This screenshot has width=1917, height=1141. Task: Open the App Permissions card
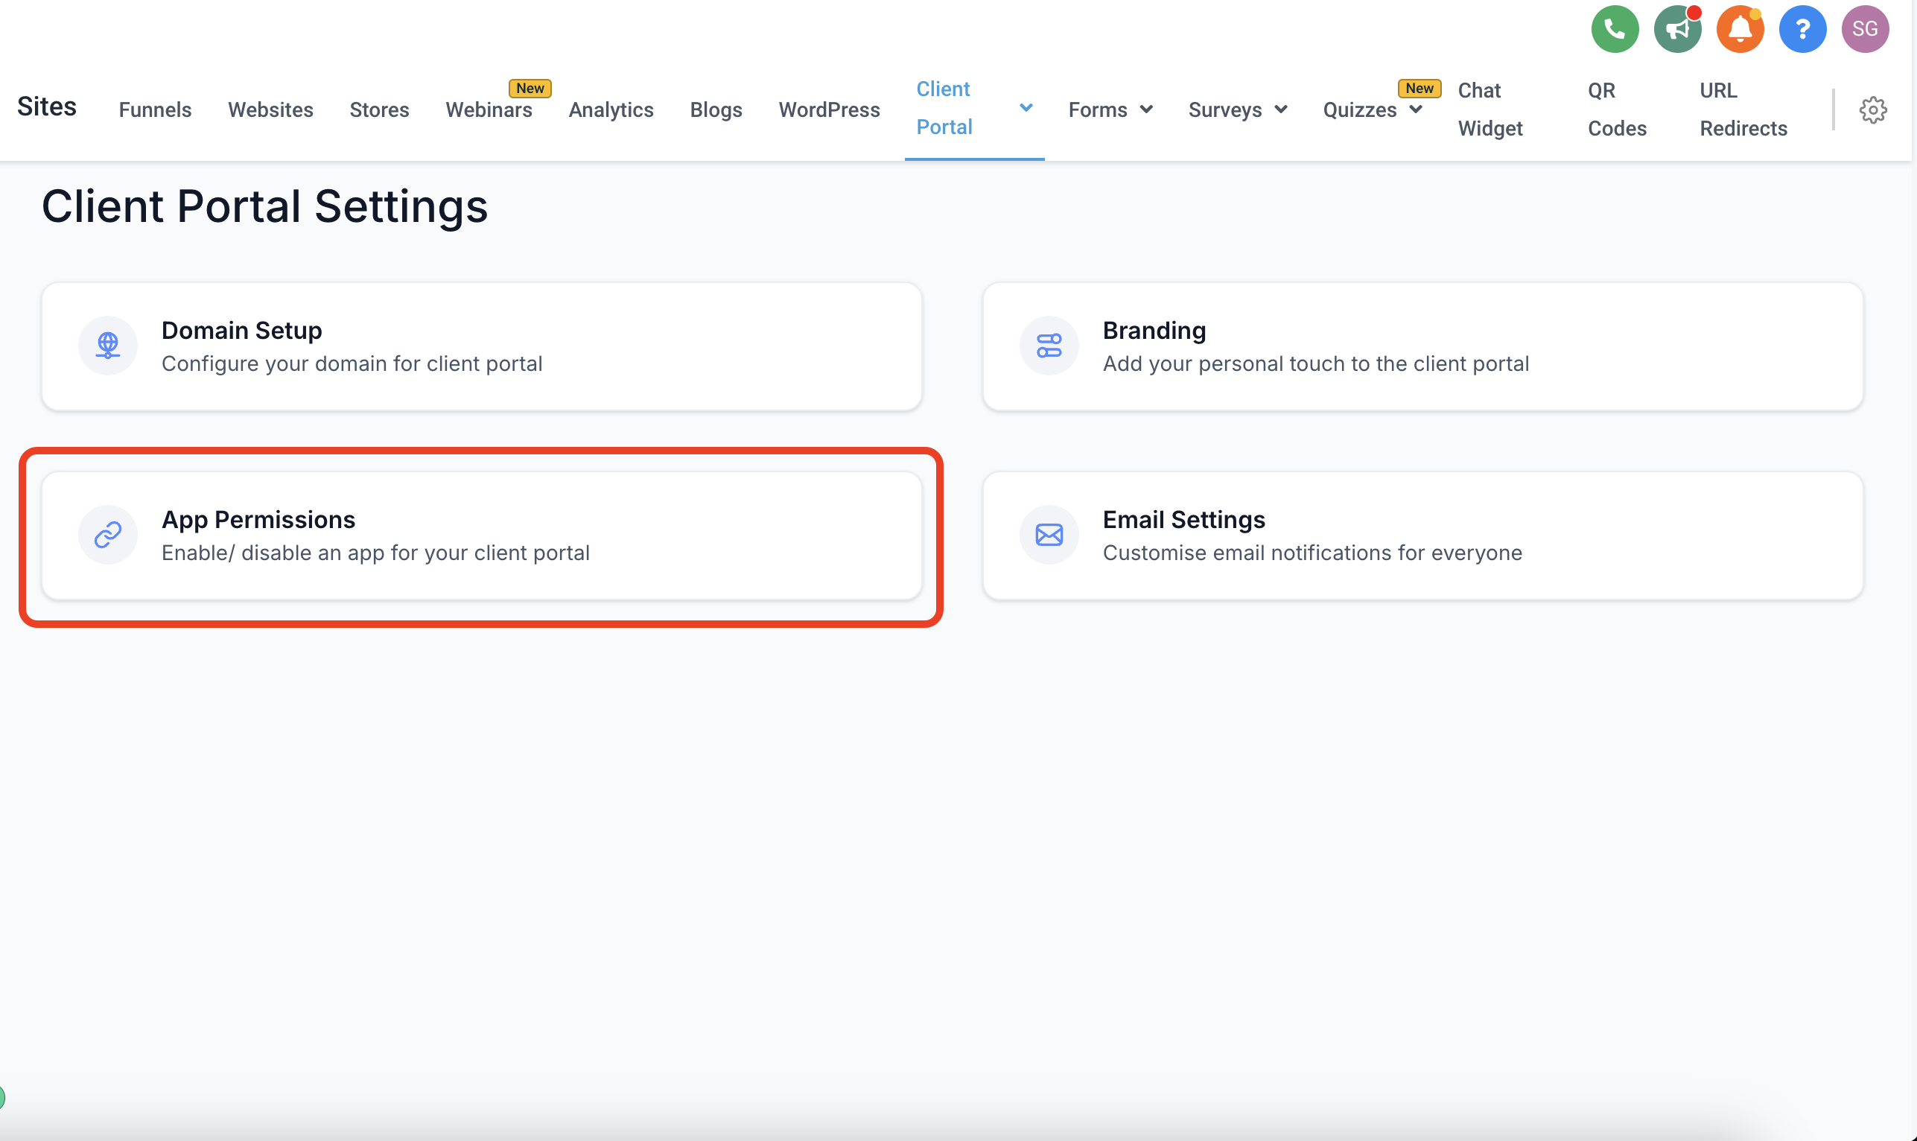(481, 536)
